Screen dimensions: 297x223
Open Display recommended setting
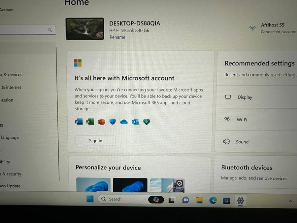pos(245,97)
